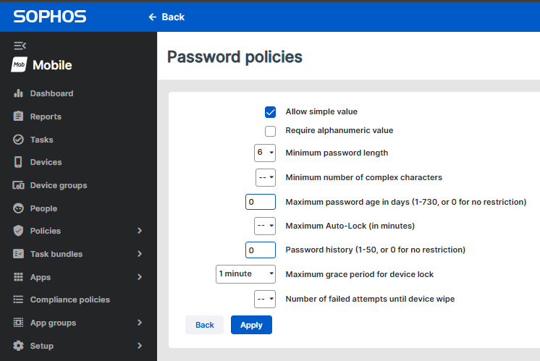Enable Require alphanumeric value checkbox
540x361 pixels.
[x=270, y=131]
